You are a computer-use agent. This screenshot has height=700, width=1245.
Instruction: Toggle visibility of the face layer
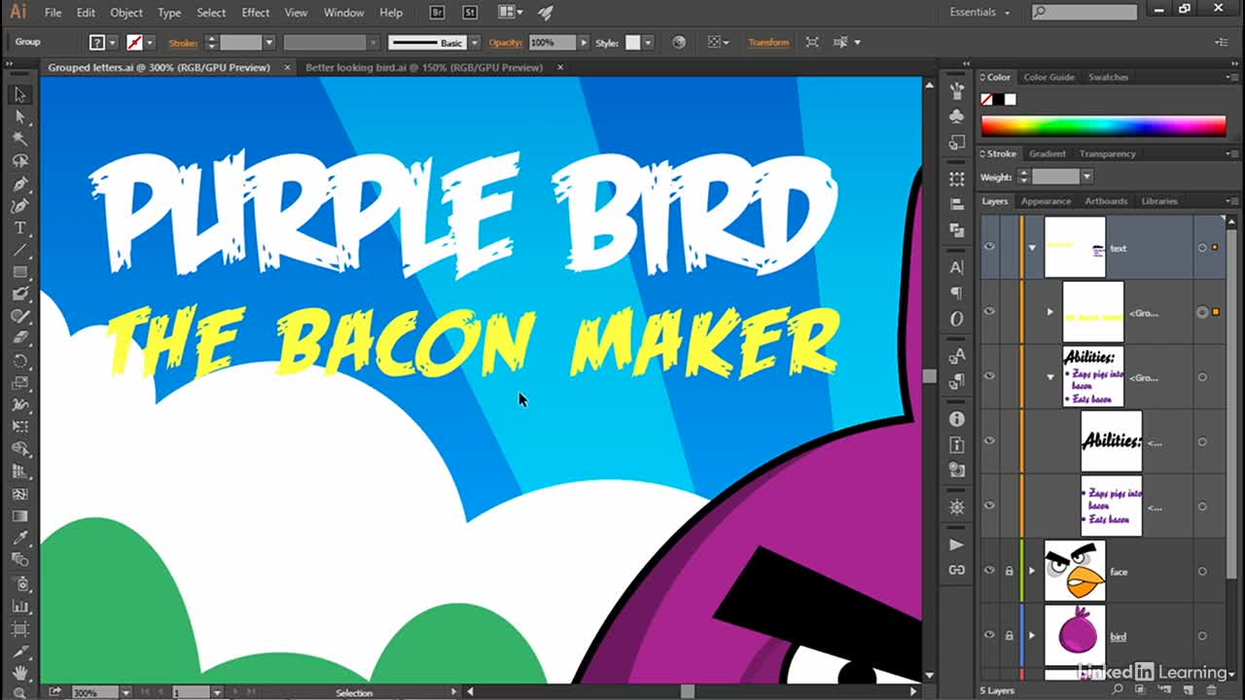coord(989,571)
